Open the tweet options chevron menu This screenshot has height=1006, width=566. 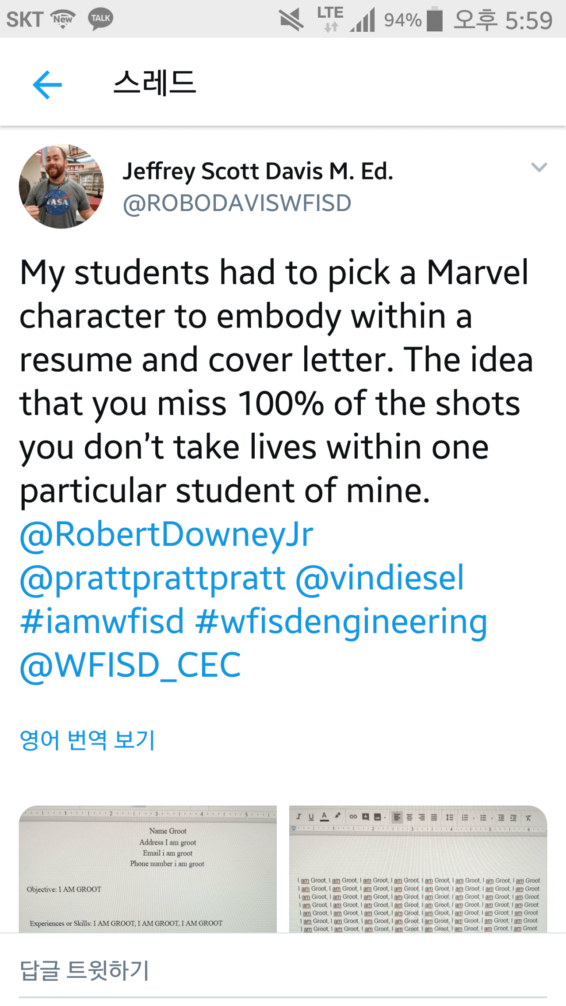click(x=539, y=167)
